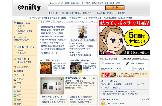
Task: Open the セキュリティ link
Action: (x=23, y=53)
